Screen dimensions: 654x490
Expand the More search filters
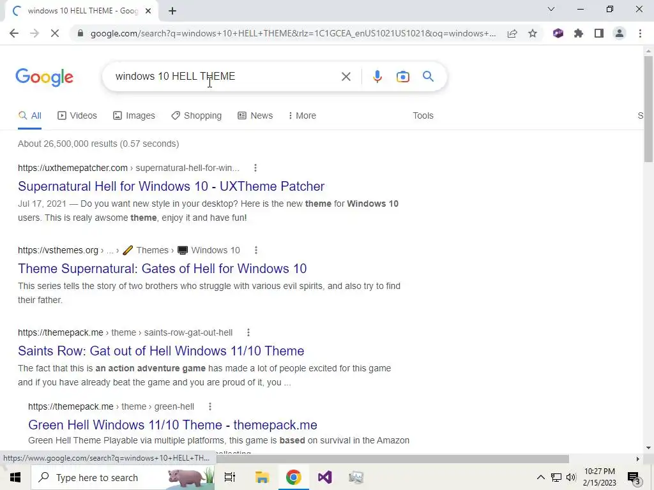[x=302, y=115]
